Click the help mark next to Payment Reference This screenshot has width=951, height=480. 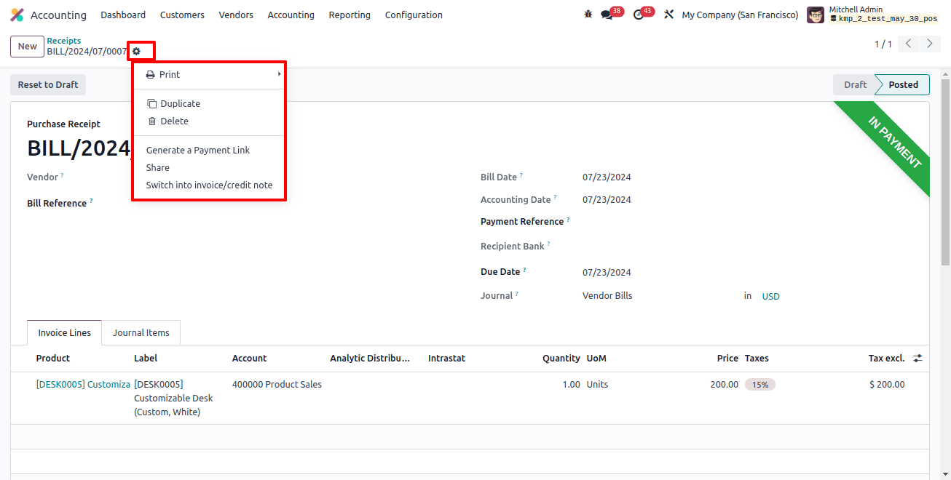(568, 220)
